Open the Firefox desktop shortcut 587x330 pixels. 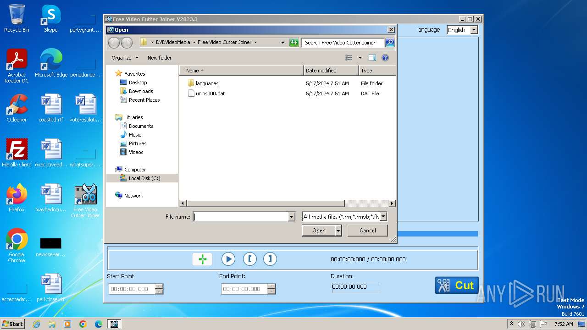17,198
